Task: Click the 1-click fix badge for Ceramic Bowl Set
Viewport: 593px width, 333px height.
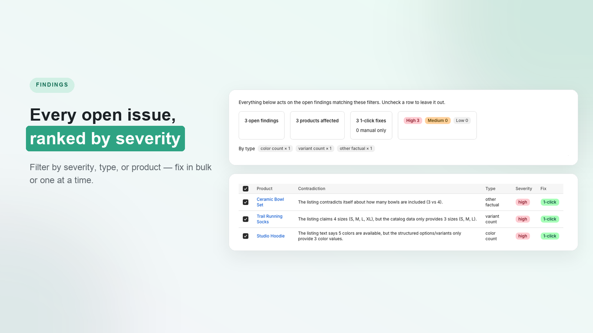Action: click(550, 202)
